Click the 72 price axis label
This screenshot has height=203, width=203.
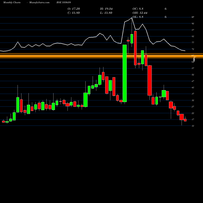point(193,49)
